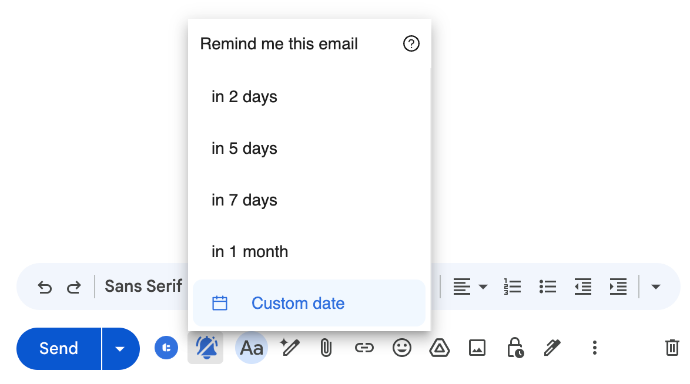690x384 pixels.
Task: Insert files using Google Drive
Action: 439,348
